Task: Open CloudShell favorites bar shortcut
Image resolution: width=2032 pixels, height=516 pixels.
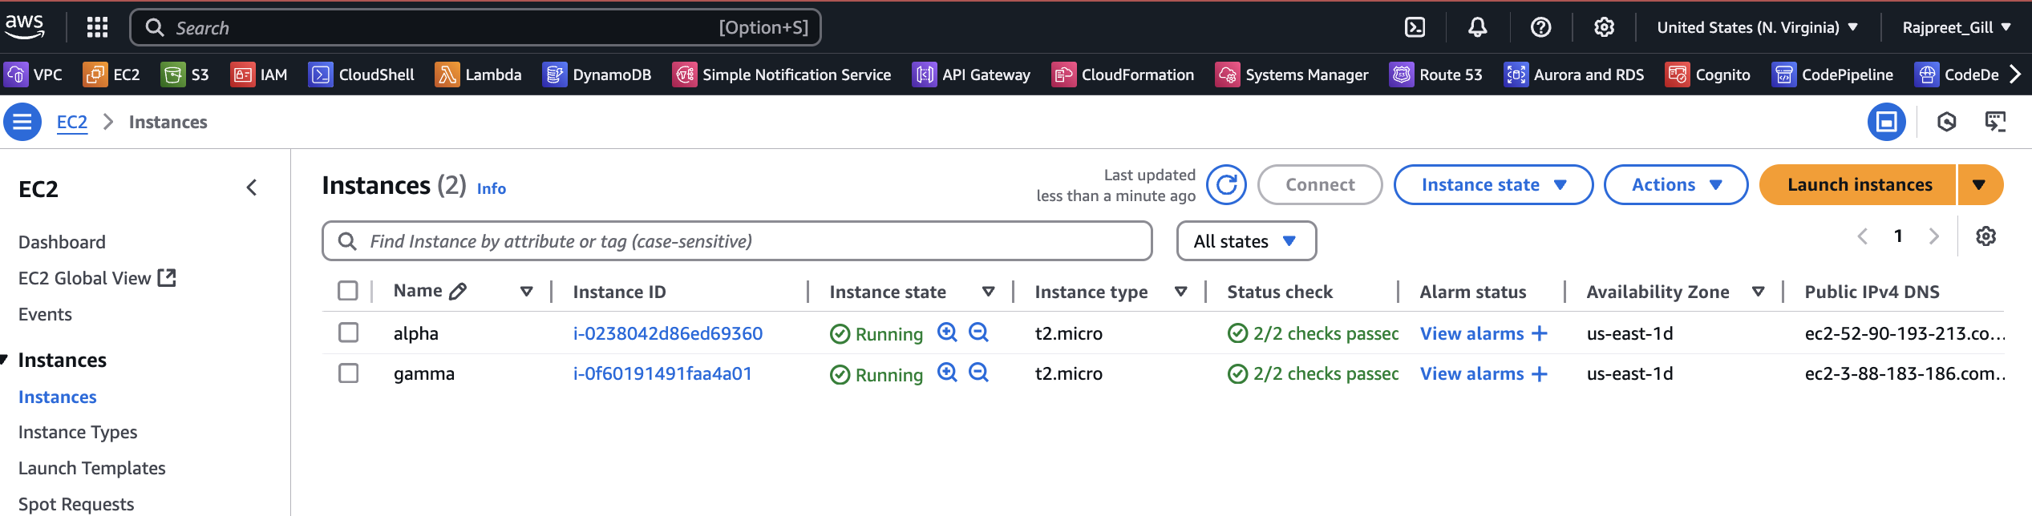Action: pos(362,75)
